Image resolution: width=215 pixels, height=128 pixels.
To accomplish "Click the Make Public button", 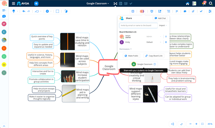I will point(131,56).
